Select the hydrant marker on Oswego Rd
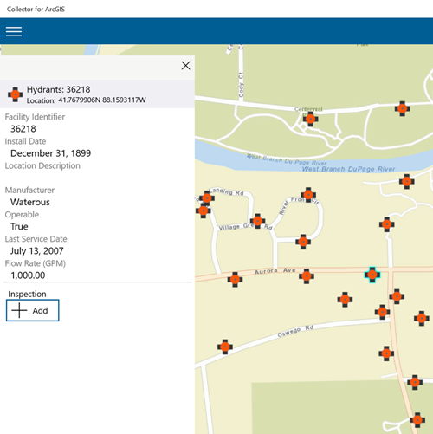433x434 pixels. (225, 347)
